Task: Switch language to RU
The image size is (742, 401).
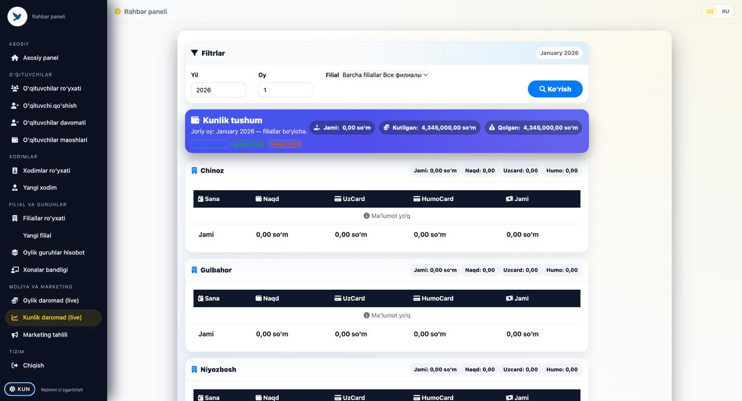Action: (x=725, y=12)
